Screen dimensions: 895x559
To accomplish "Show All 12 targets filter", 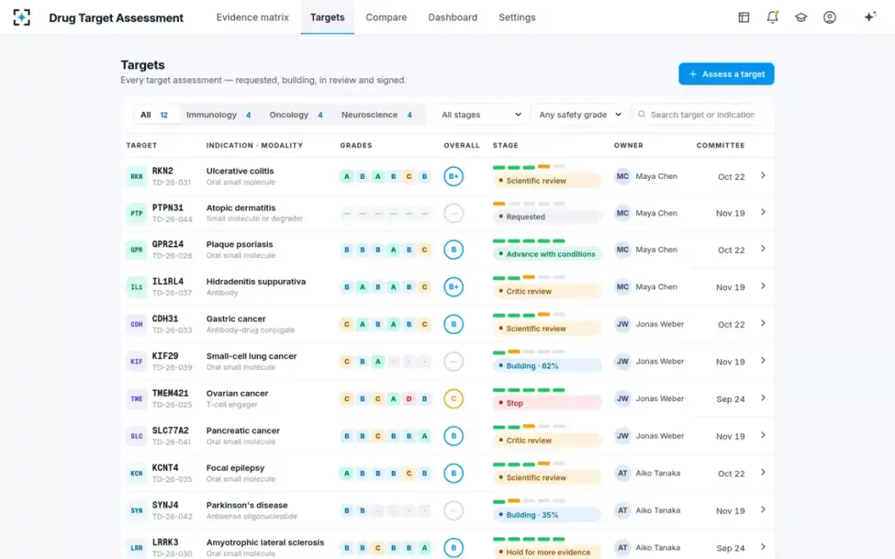I will pos(154,115).
